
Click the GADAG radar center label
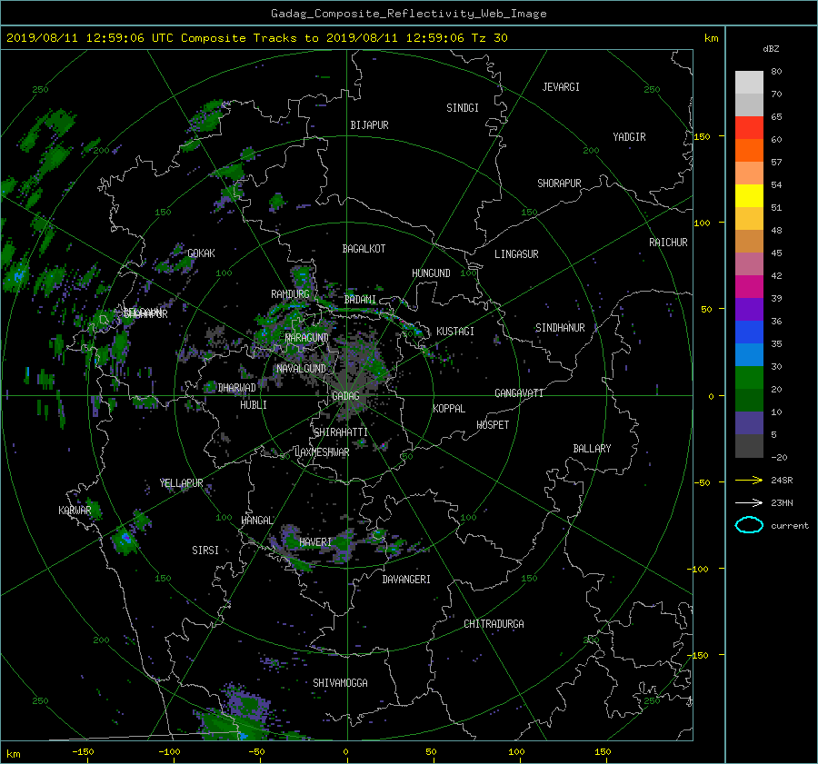[345, 396]
